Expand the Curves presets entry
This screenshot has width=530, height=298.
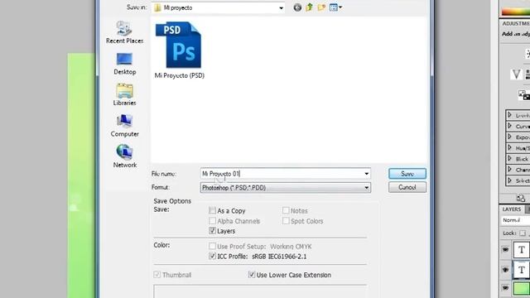coord(510,126)
